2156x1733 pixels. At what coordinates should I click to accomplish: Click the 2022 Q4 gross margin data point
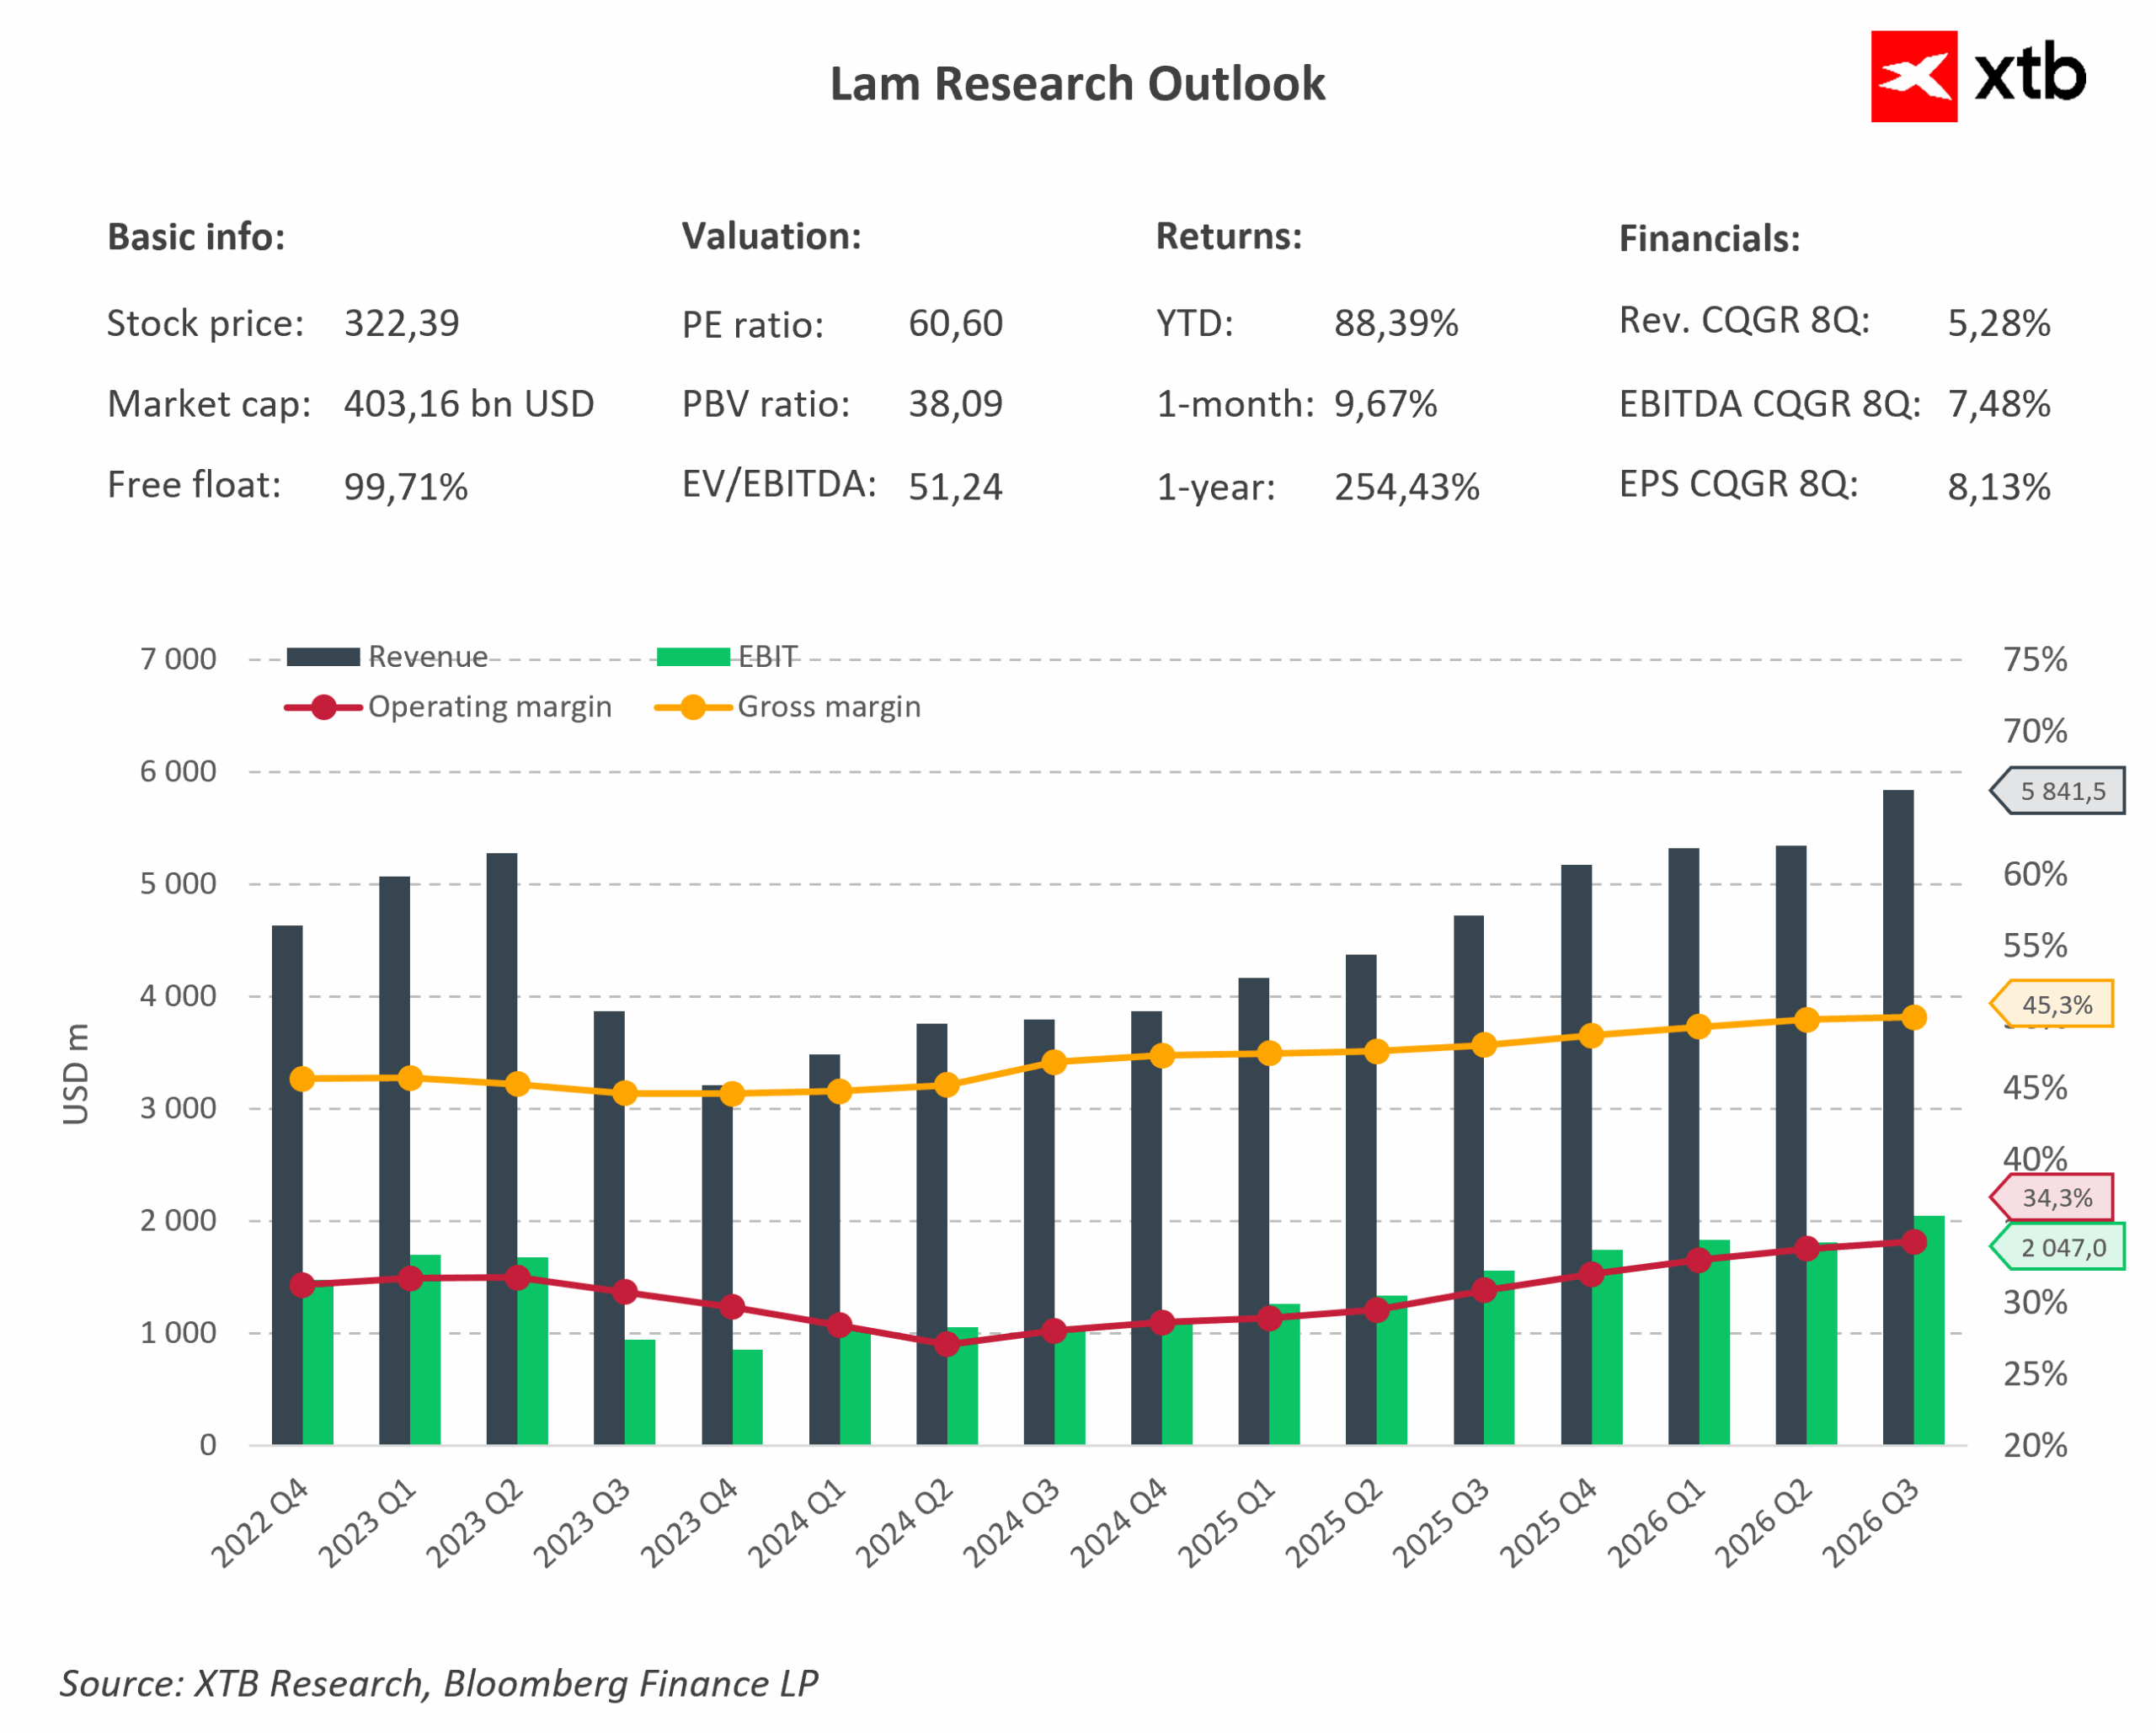tap(302, 1079)
